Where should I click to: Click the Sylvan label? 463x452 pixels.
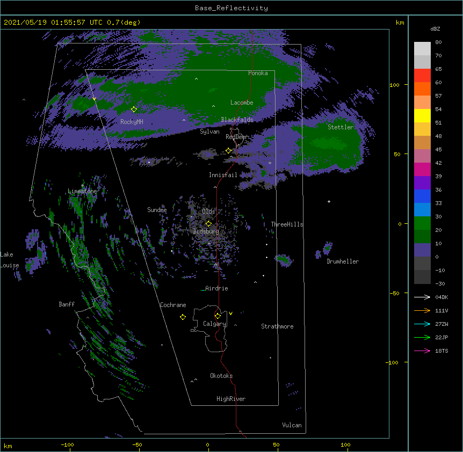coord(209,132)
